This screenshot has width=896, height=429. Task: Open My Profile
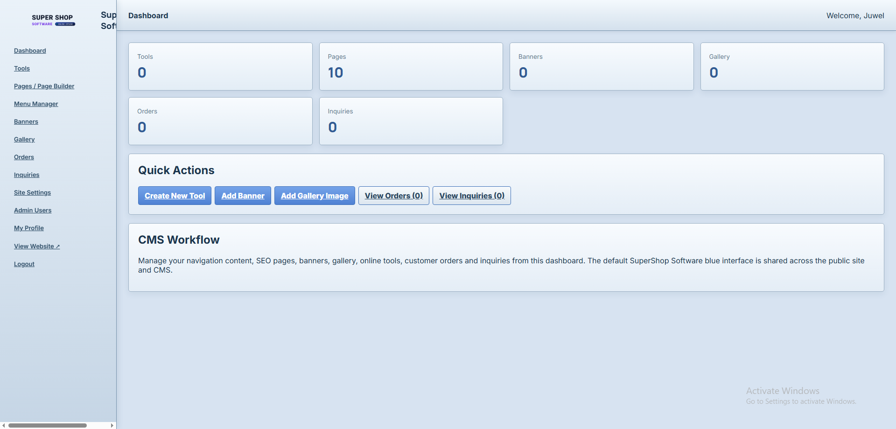pos(29,228)
